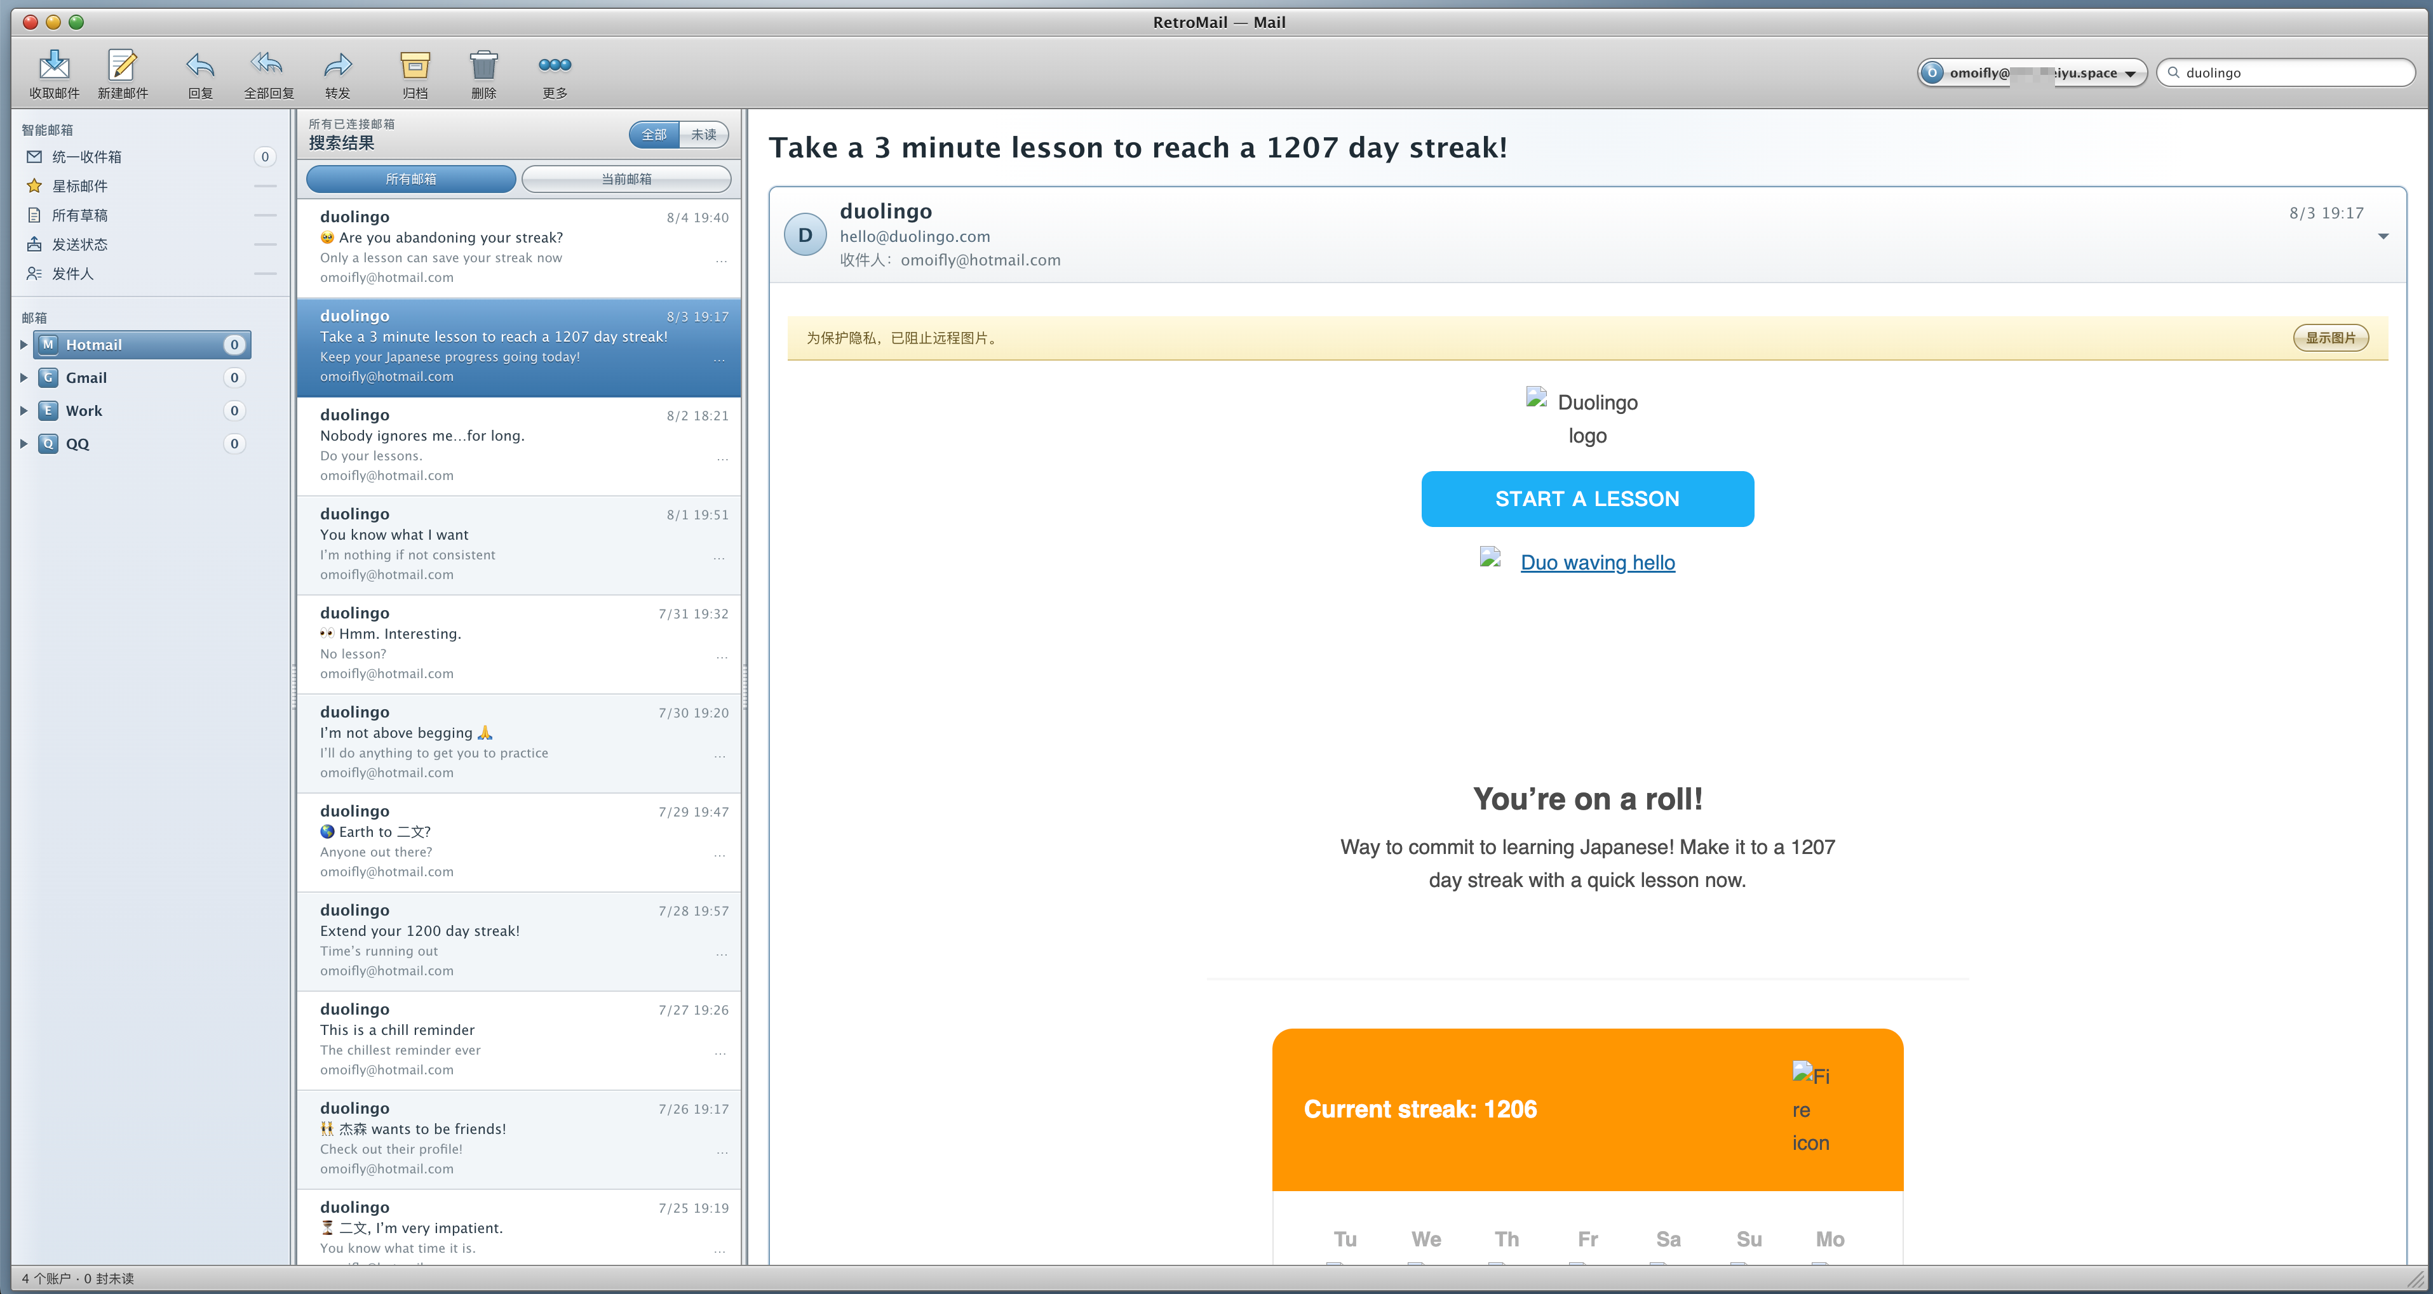Expand the Hotmail mailbox tree
The height and width of the screenshot is (1294, 2433).
click(24, 345)
